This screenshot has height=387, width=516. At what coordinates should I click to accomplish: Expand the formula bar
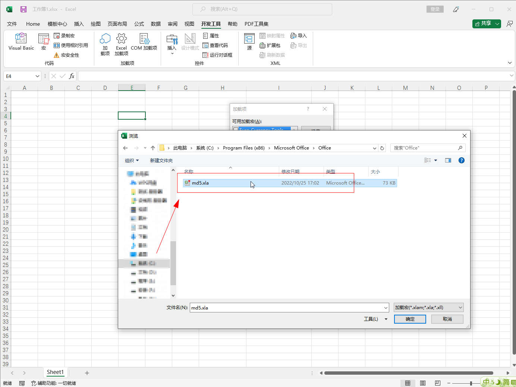[x=511, y=76]
